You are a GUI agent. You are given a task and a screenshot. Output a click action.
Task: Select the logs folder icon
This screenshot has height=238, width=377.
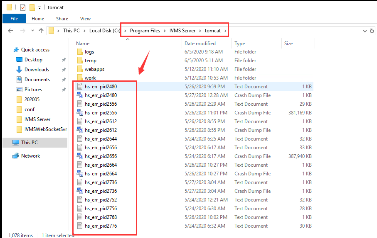point(80,52)
